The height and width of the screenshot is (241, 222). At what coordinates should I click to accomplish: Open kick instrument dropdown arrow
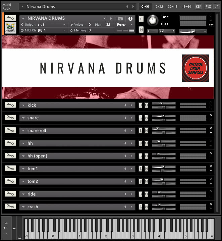coord(23,105)
